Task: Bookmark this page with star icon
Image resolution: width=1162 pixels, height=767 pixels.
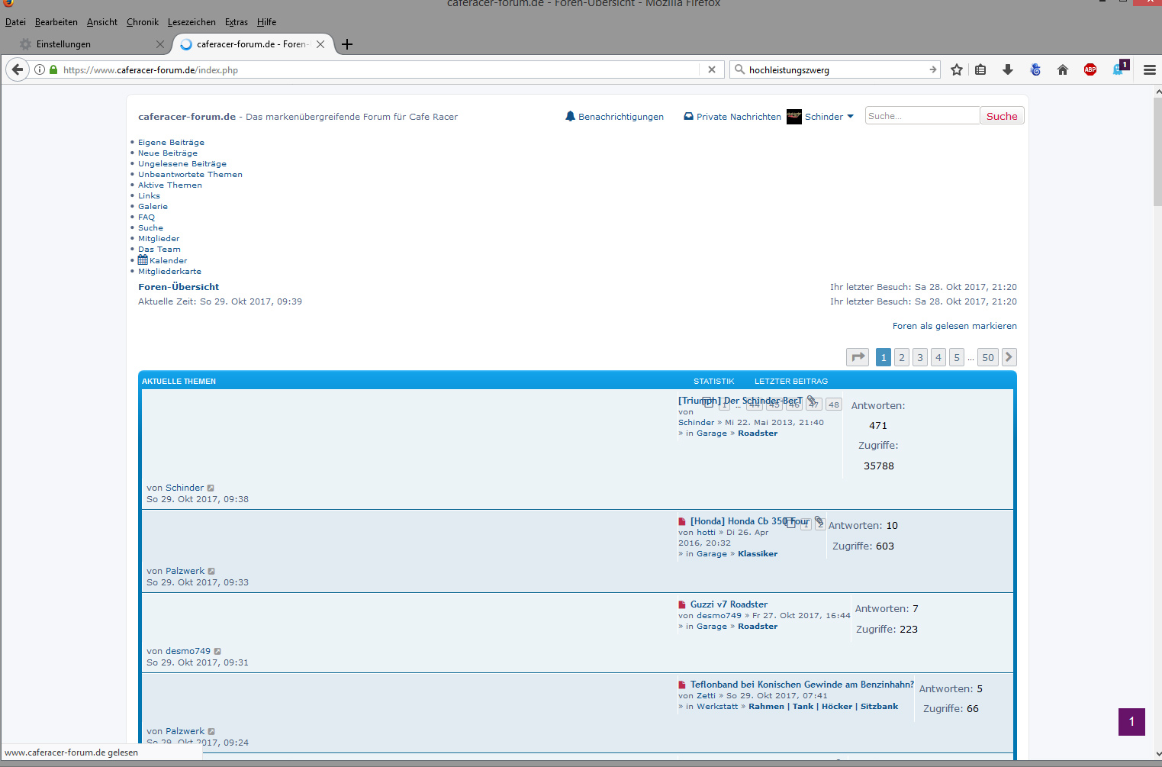Action: coord(957,69)
